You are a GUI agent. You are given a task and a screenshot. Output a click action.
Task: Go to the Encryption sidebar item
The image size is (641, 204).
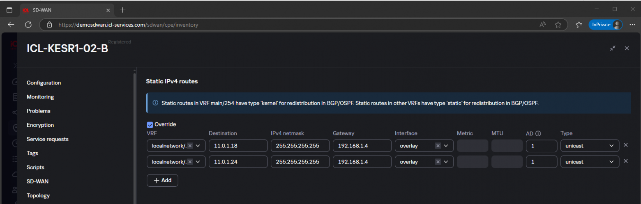point(40,125)
